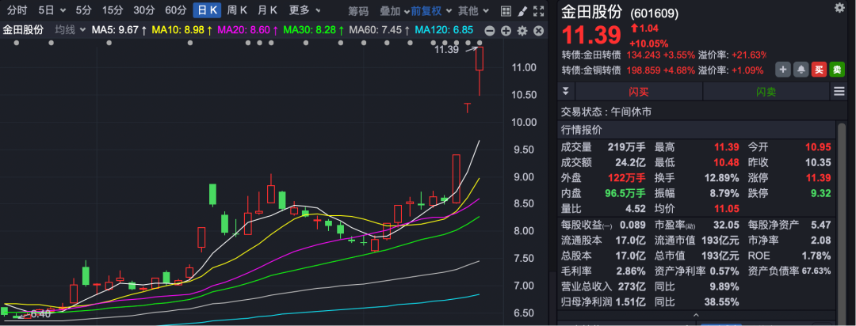The width and height of the screenshot is (856, 326).
Task: Switch to 30分 minute chart
Action: tap(144, 10)
